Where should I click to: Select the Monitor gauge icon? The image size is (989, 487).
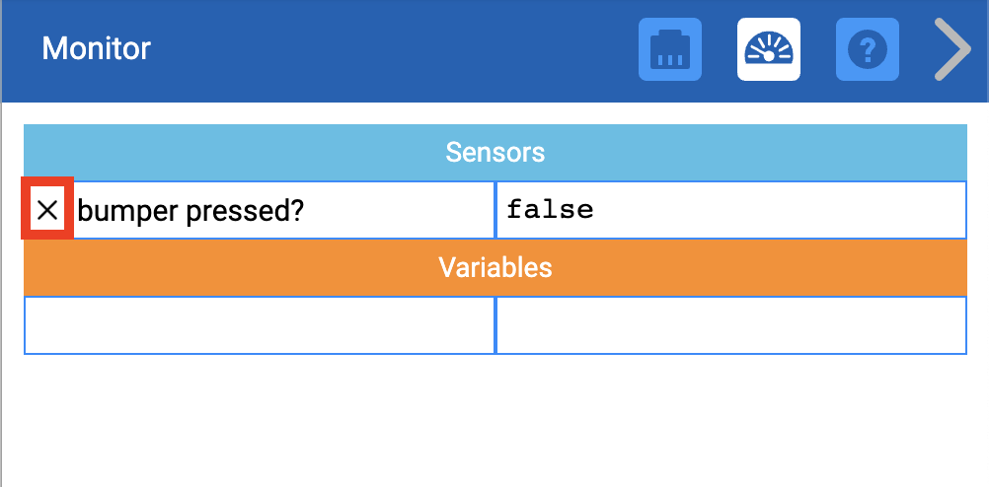(769, 49)
